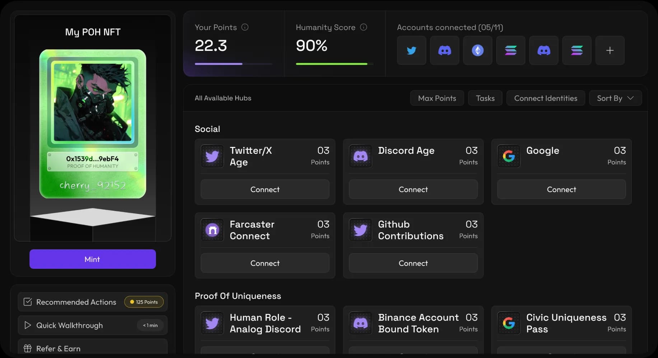
Task: Select the Connect Identities filter tab
Action: pos(545,98)
